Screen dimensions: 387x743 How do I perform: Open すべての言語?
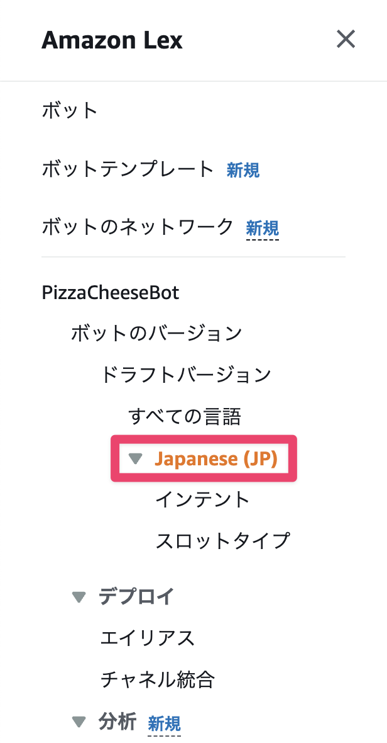click(185, 416)
